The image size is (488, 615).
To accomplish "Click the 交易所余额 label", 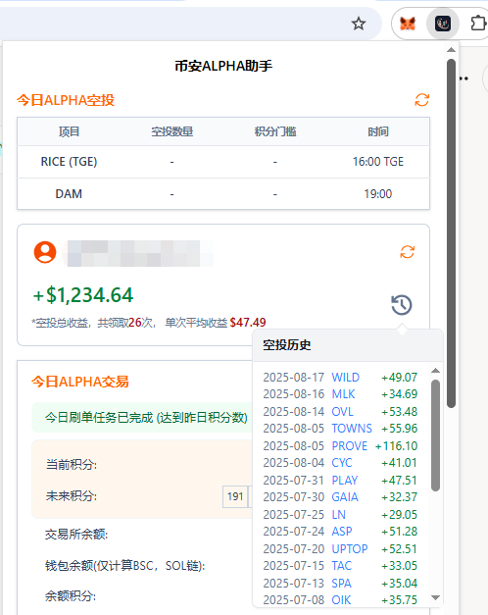I will coord(76,535).
